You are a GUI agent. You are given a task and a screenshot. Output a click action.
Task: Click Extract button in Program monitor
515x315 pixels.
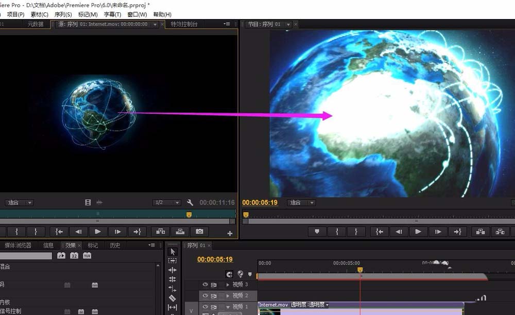[500, 232]
